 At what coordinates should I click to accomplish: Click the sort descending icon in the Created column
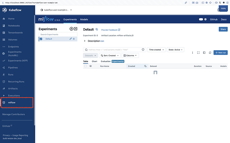pos(145,66)
